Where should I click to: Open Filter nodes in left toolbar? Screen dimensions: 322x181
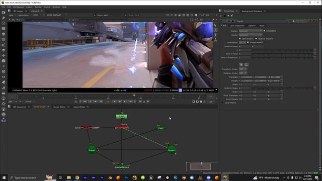(x=4, y=39)
